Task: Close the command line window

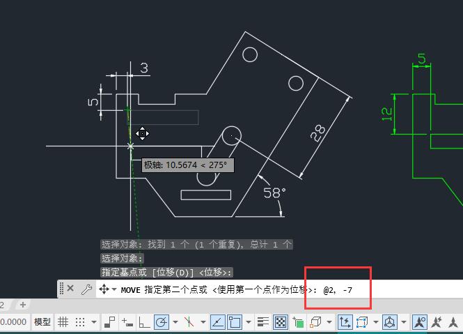Action: (70, 288)
